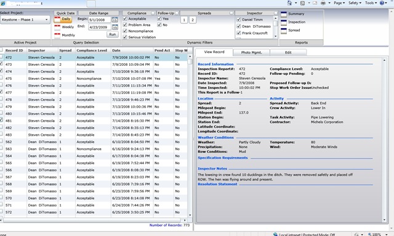Check the row checkbox for record 475

coord(1,78)
